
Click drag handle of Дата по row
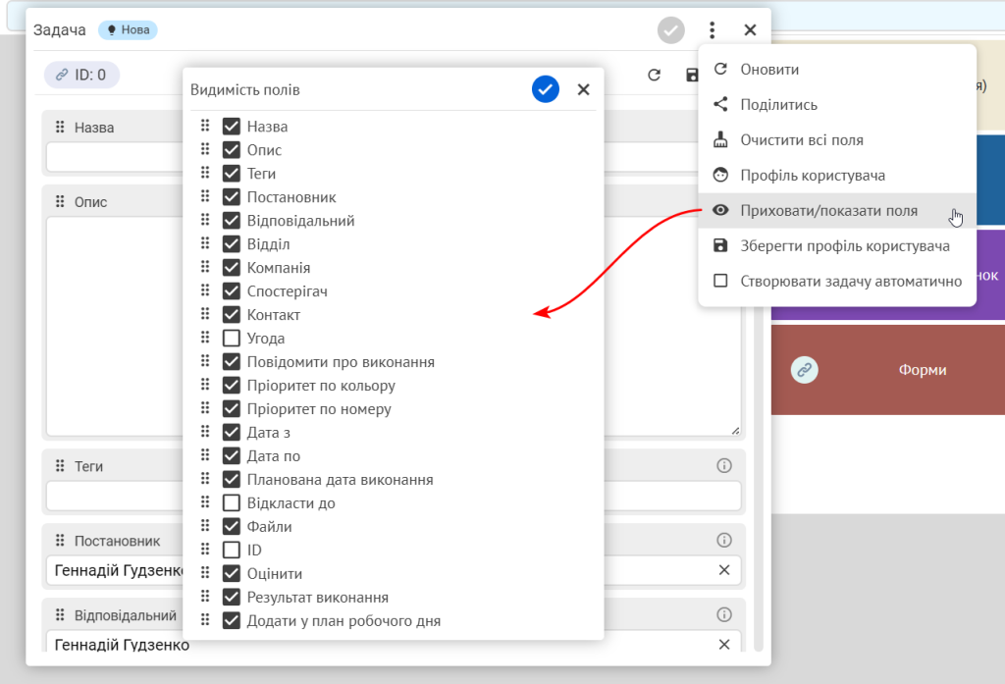pyautogui.click(x=205, y=455)
